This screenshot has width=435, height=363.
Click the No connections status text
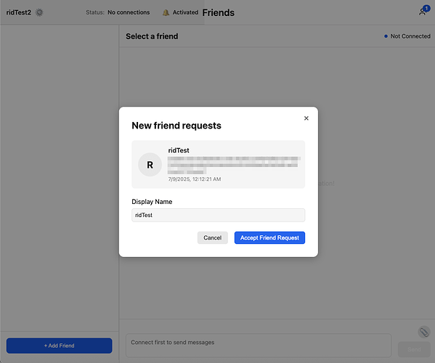129,12
